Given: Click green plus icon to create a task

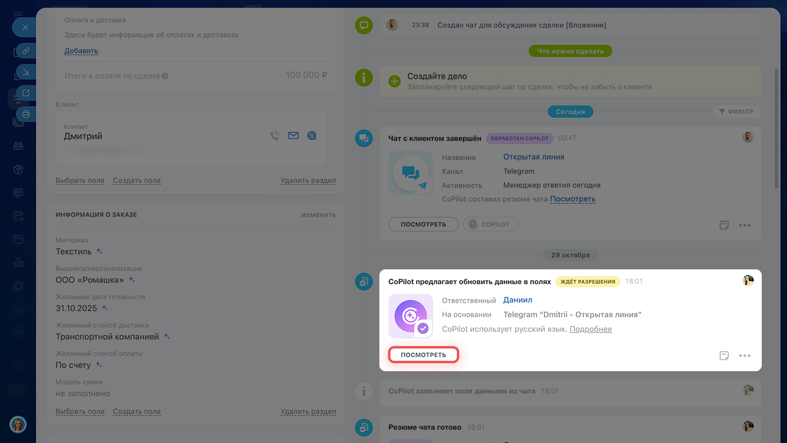Looking at the screenshot, I should point(394,81).
